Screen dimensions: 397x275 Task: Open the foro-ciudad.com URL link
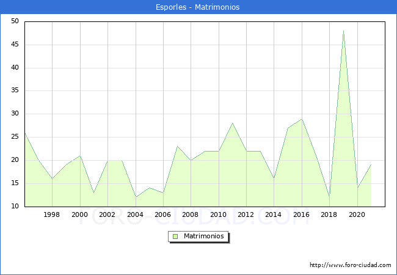point(351,265)
